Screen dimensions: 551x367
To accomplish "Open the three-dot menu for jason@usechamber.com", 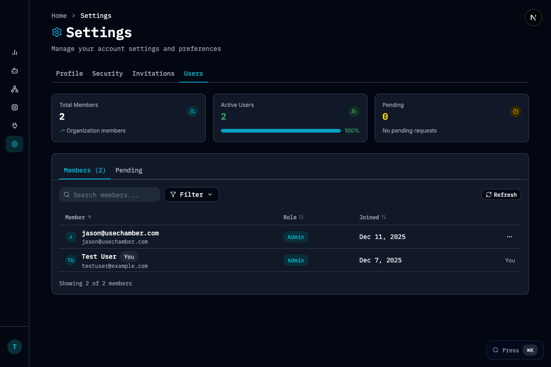I will (x=509, y=237).
